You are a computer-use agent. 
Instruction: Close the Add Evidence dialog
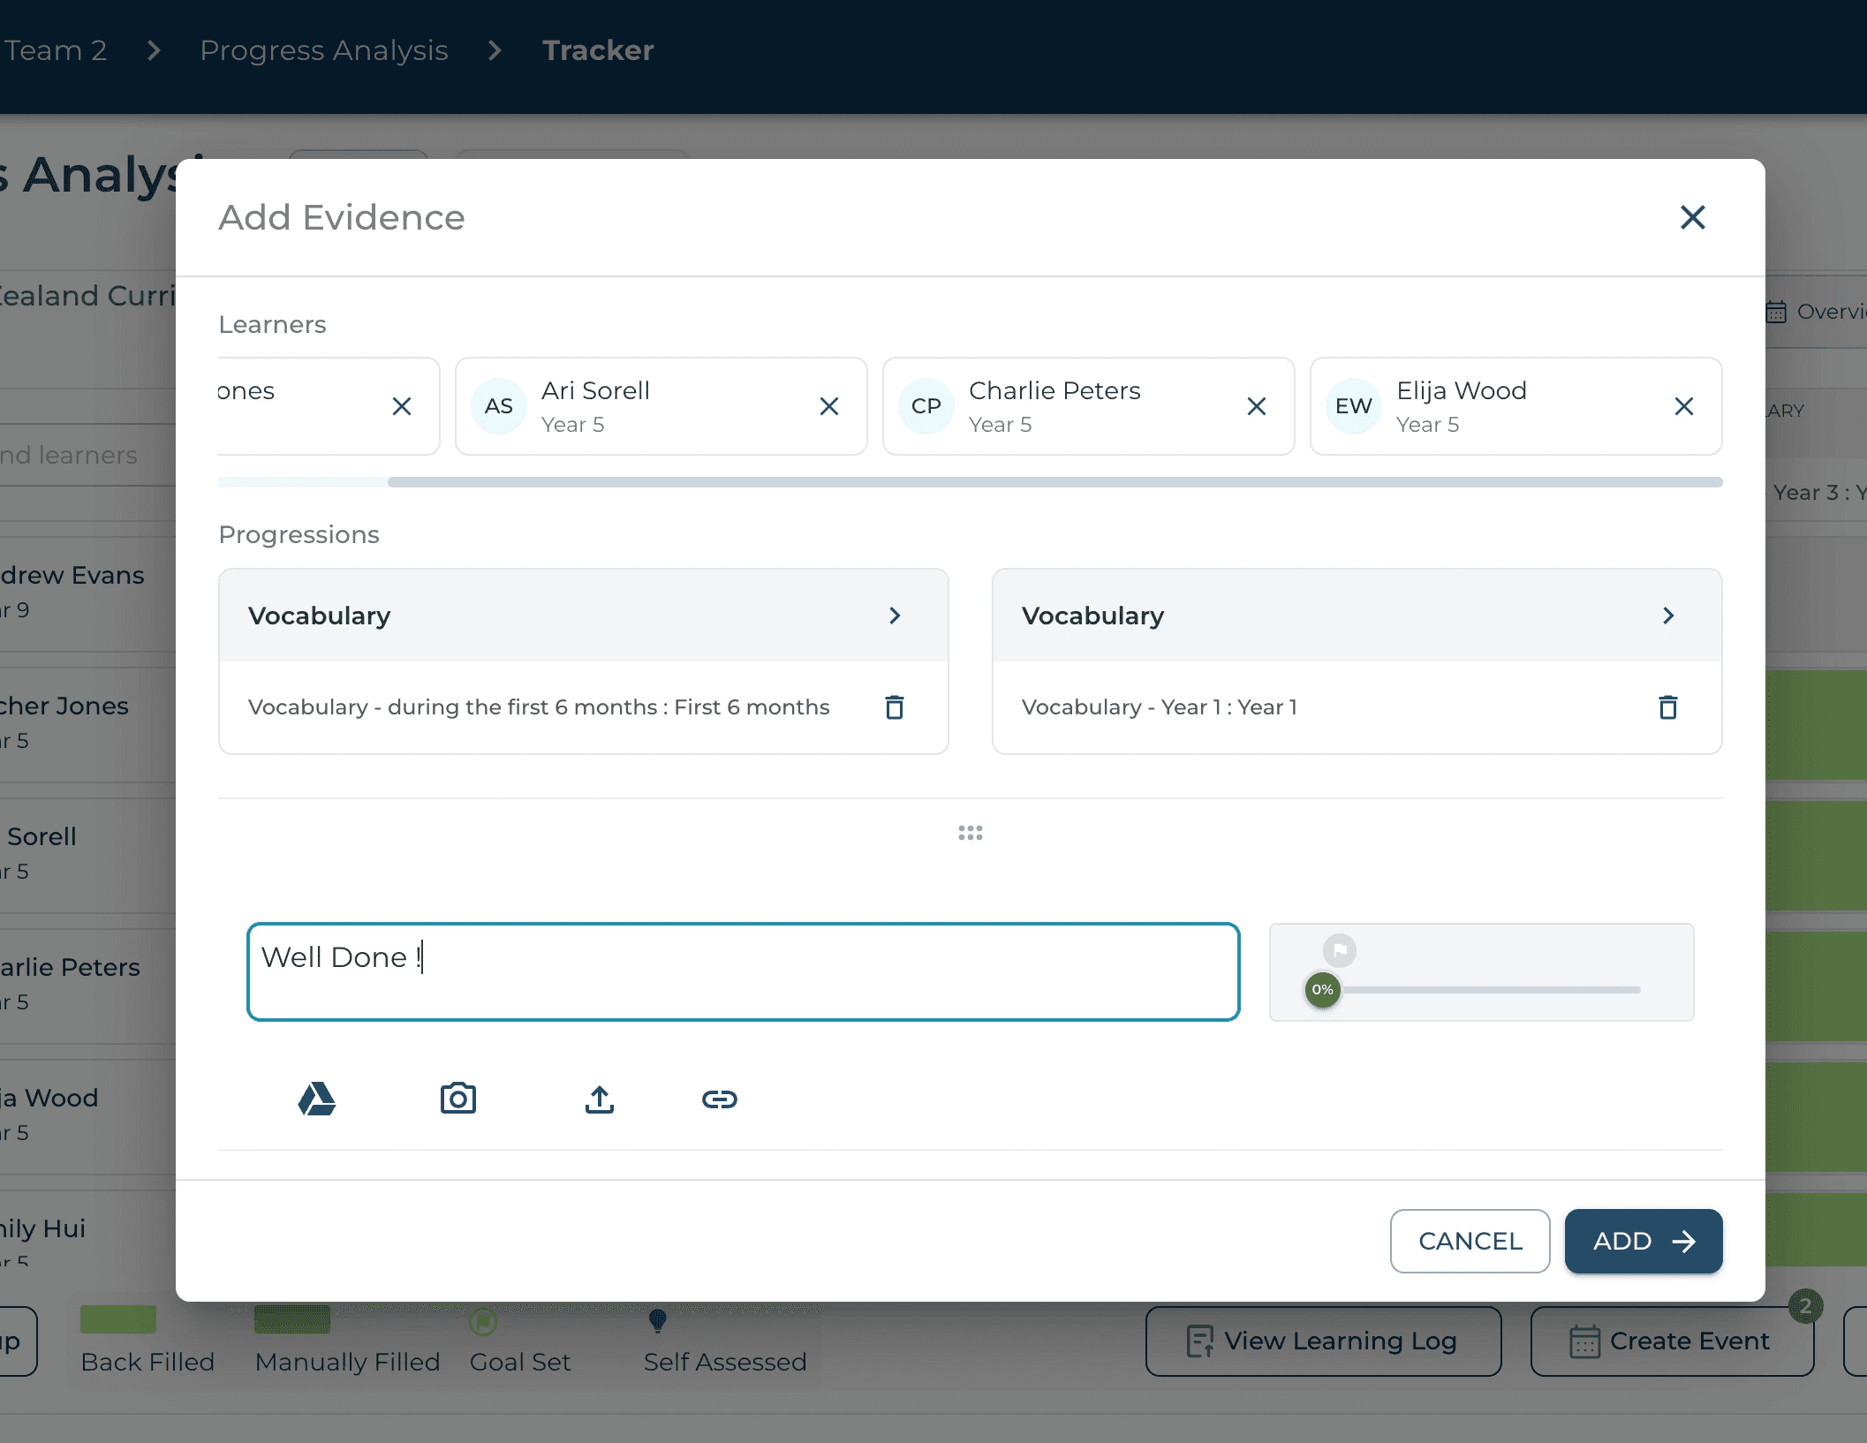point(1691,217)
